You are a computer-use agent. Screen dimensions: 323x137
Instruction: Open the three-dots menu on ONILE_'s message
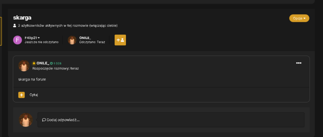298,63
